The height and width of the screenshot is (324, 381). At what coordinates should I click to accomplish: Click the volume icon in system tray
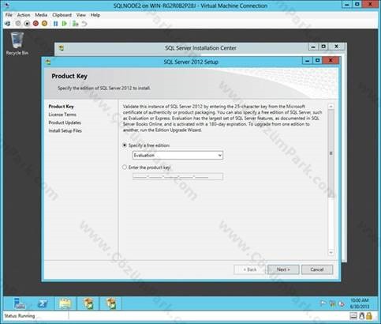[342, 303]
